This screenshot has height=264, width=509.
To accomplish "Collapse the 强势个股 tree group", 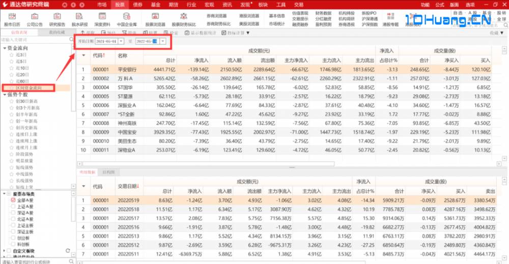I will (x=5, y=95).
